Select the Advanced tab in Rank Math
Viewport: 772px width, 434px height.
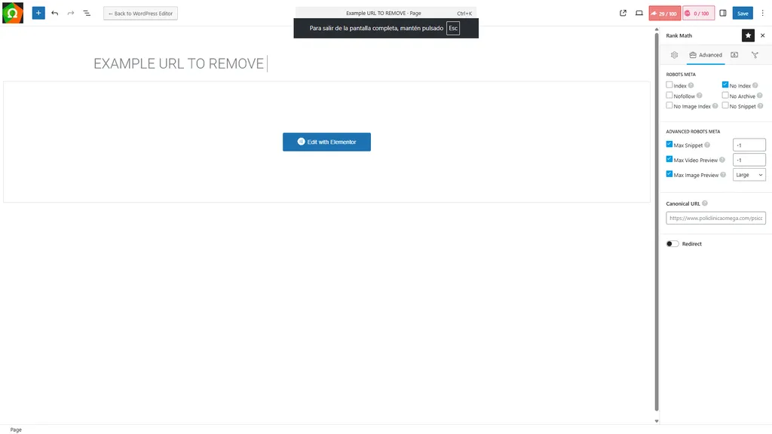click(706, 55)
